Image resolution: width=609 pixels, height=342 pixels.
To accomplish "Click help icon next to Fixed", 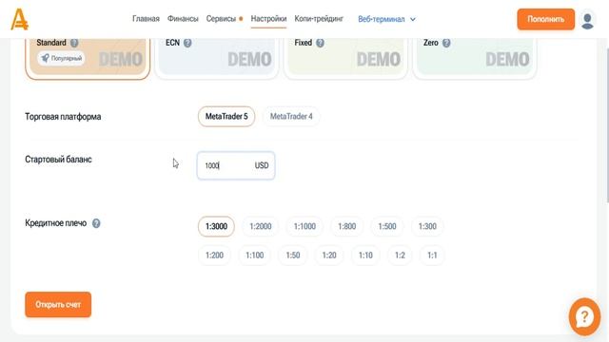I will point(320,43).
